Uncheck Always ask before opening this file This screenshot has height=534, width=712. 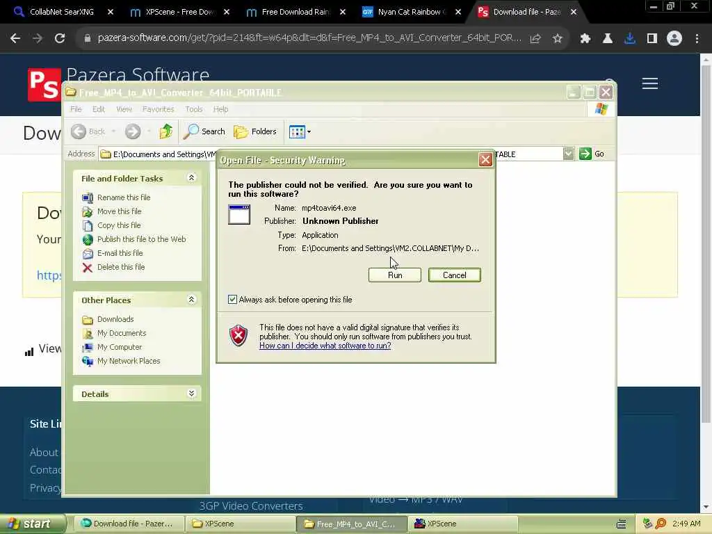pyautogui.click(x=232, y=300)
